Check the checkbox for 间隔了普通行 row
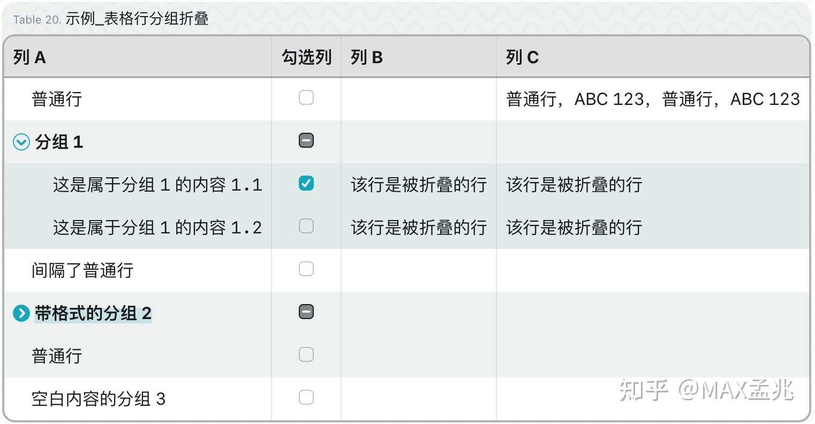Viewport: 815px width, 424px height. point(306,269)
